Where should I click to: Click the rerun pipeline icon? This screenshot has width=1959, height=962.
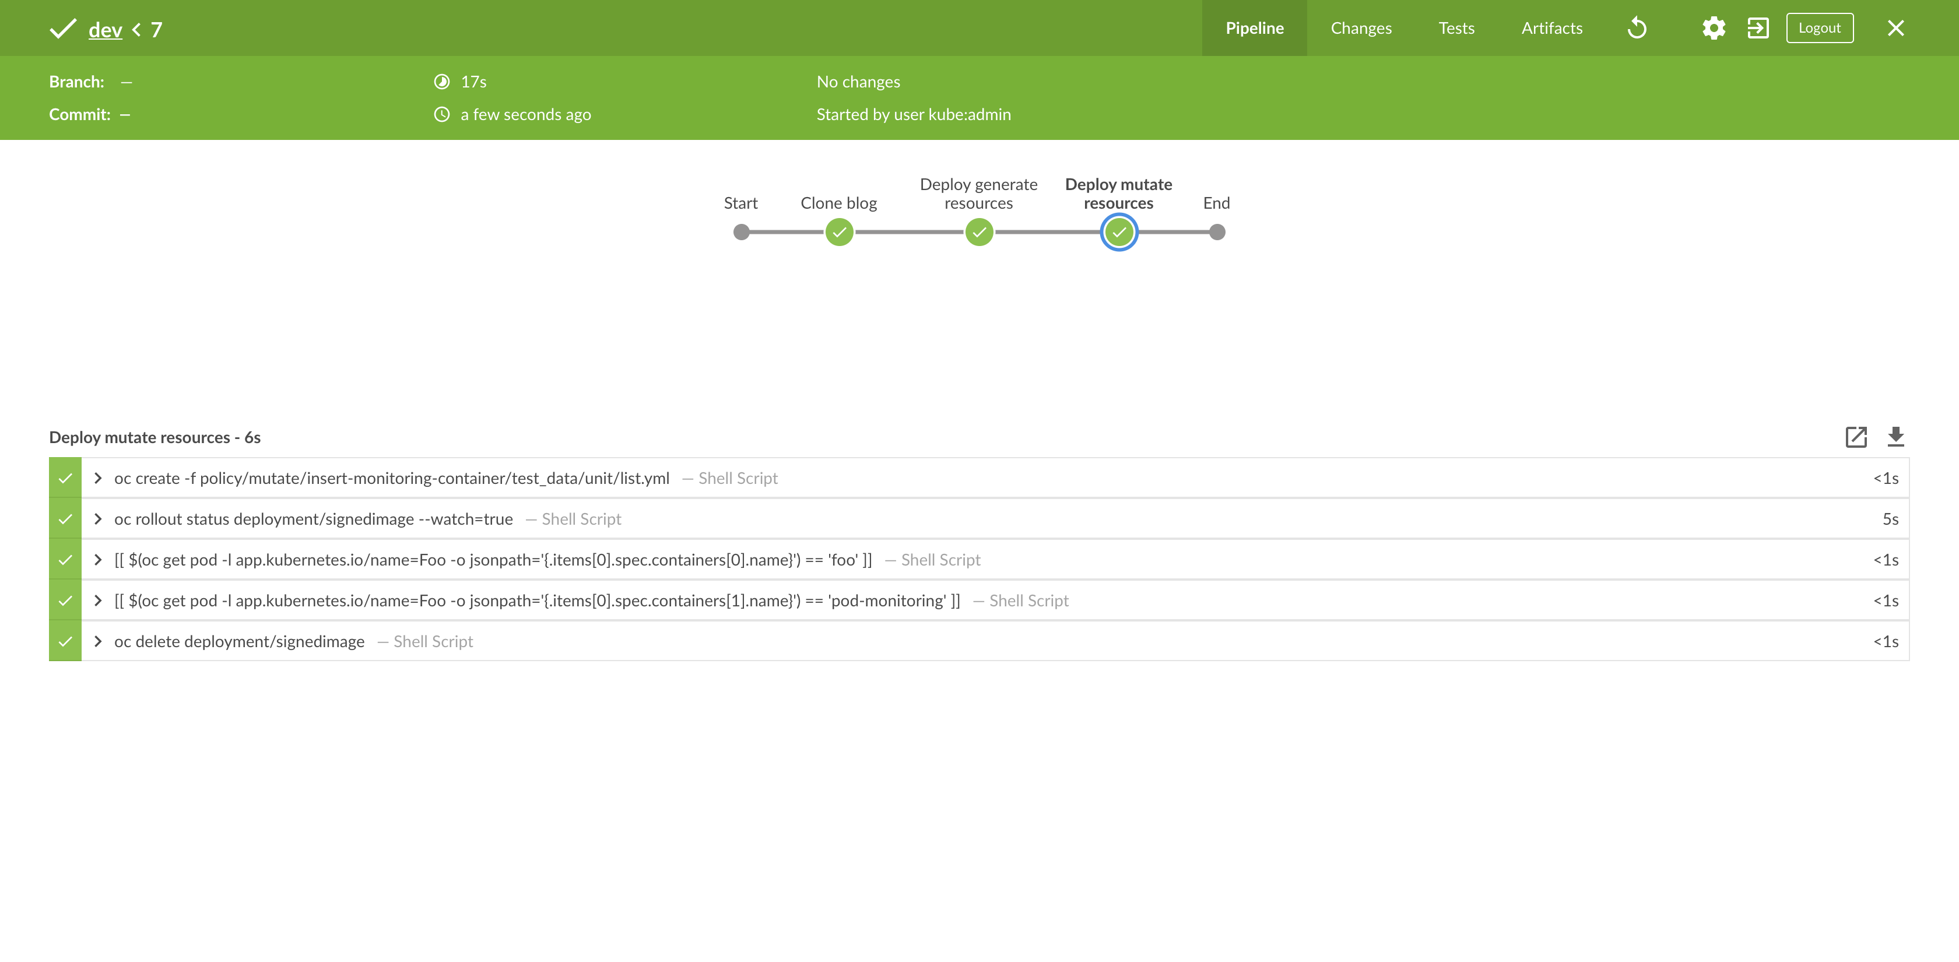tap(1637, 28)
